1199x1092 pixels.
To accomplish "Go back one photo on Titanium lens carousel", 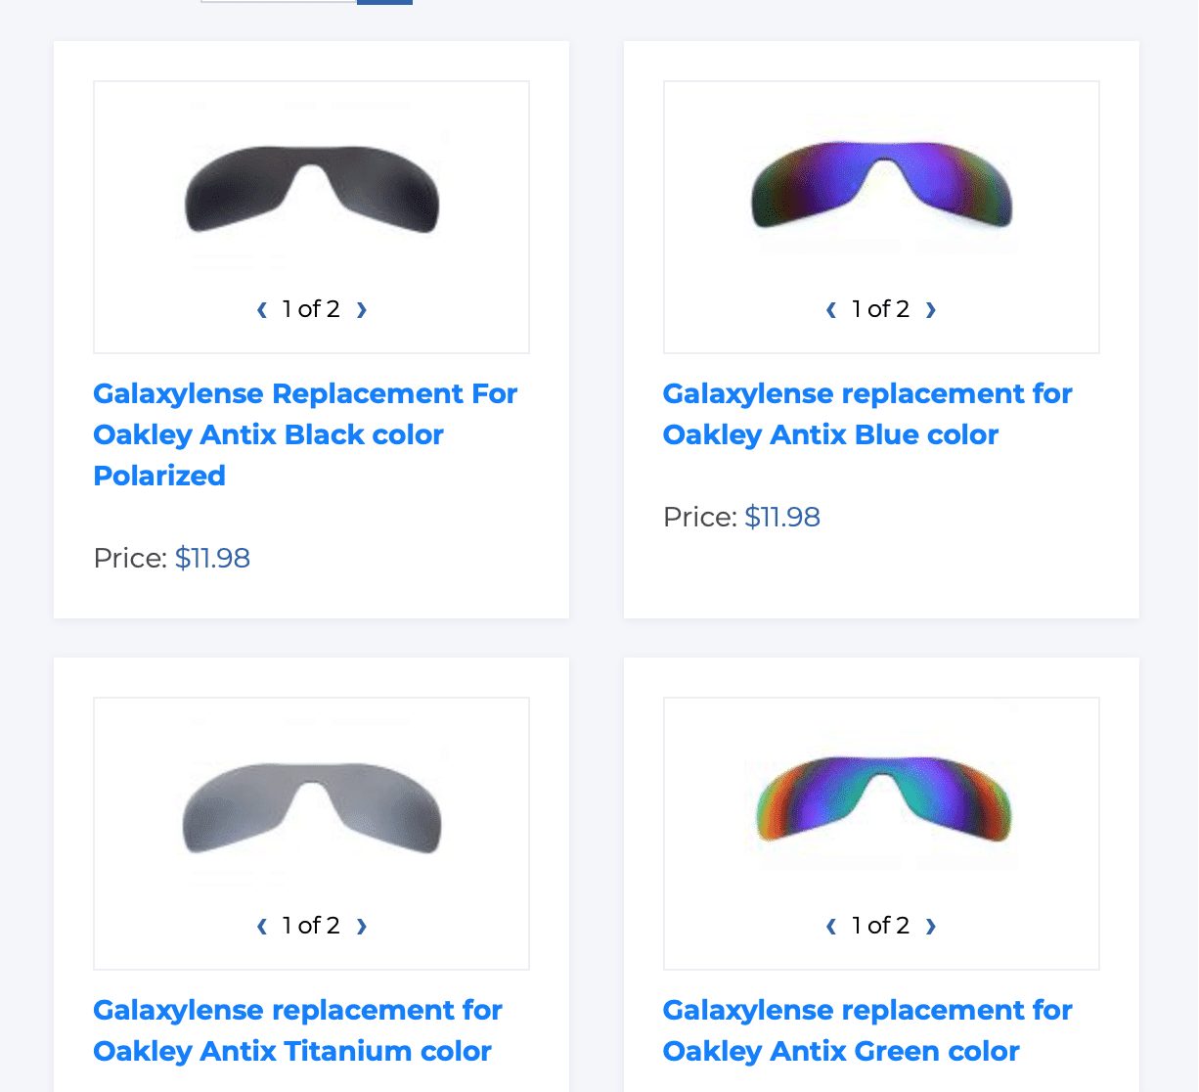I will [x=261, y=926].
